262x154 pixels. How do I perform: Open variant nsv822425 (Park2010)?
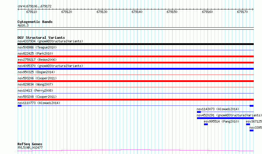coord(35,53)
